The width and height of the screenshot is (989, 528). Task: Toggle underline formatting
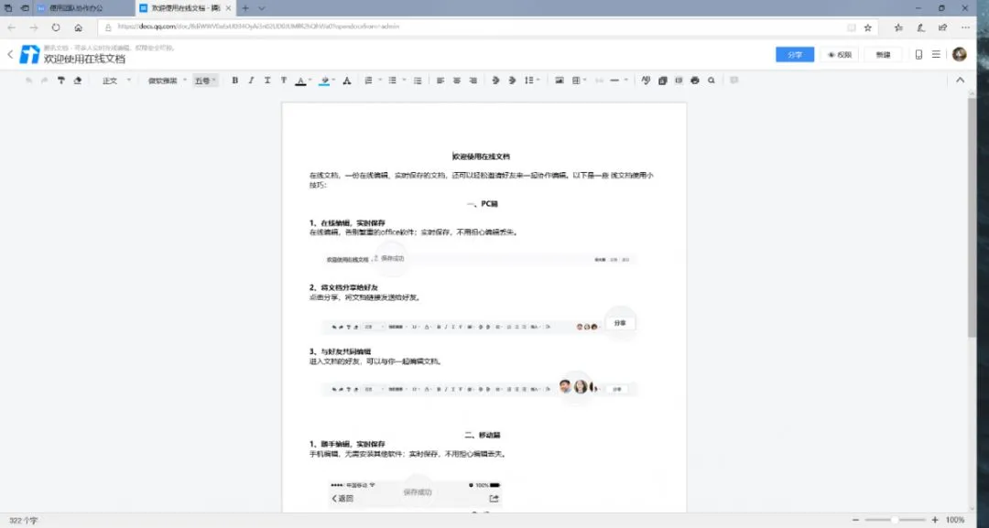point(267,81)
